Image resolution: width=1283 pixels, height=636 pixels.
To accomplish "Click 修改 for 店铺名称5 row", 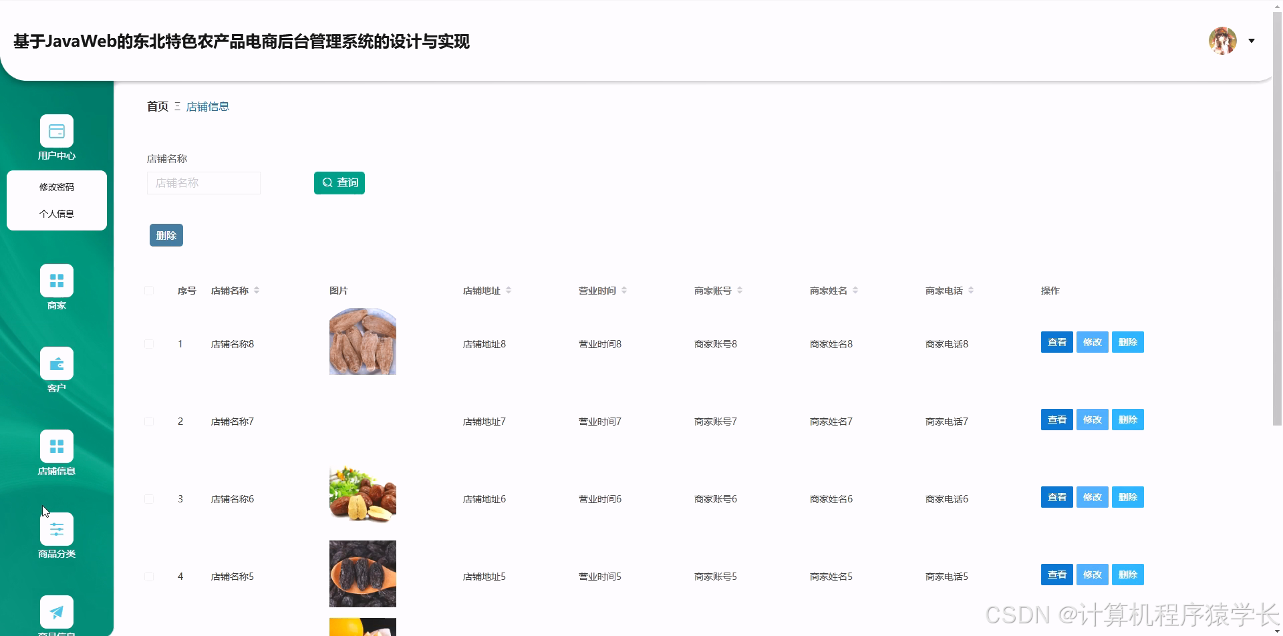I will click(1093, 575).
